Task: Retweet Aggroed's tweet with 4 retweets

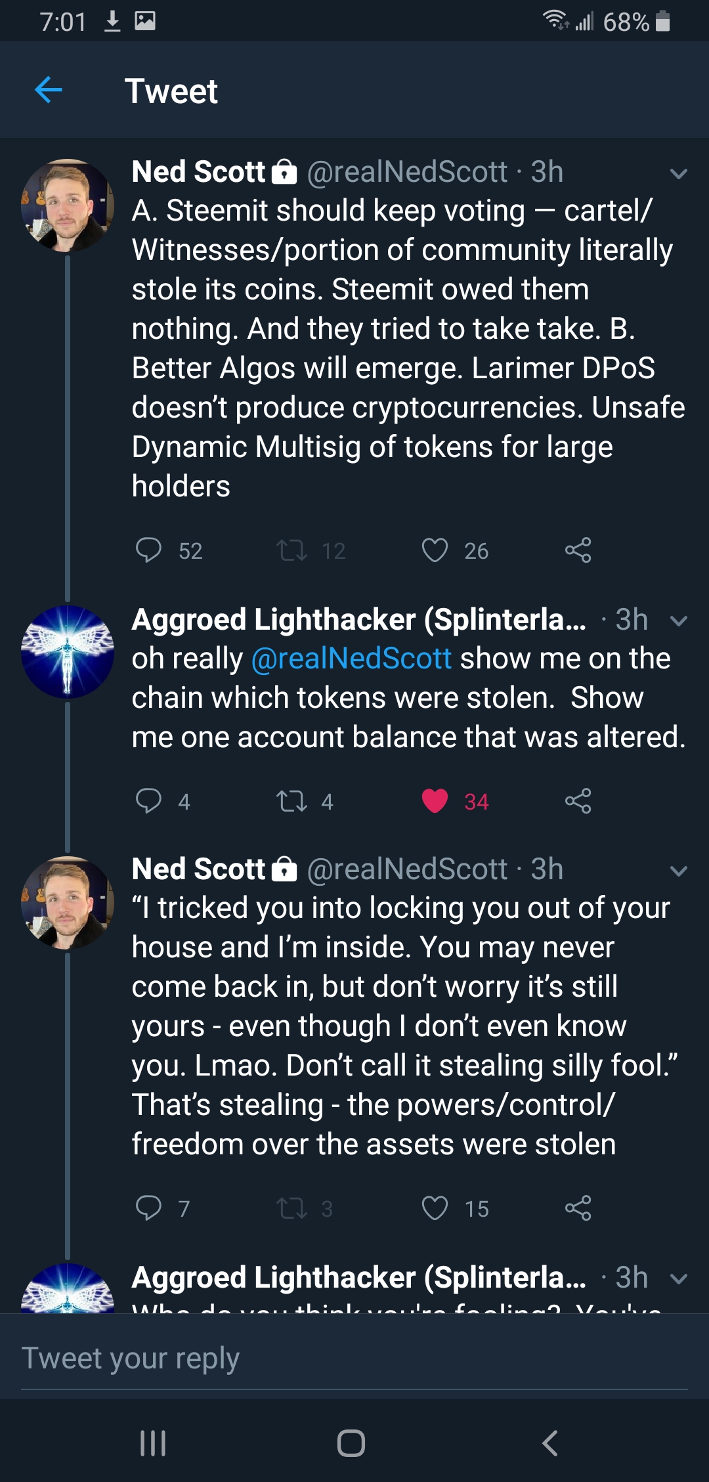Action: [x=291, y=801]
